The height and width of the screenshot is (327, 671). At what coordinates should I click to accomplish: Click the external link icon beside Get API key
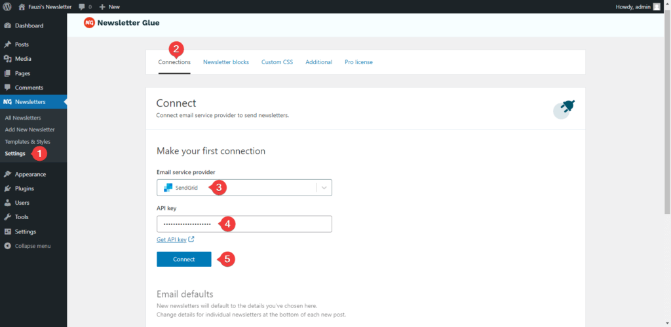click(x=191, y=239)
